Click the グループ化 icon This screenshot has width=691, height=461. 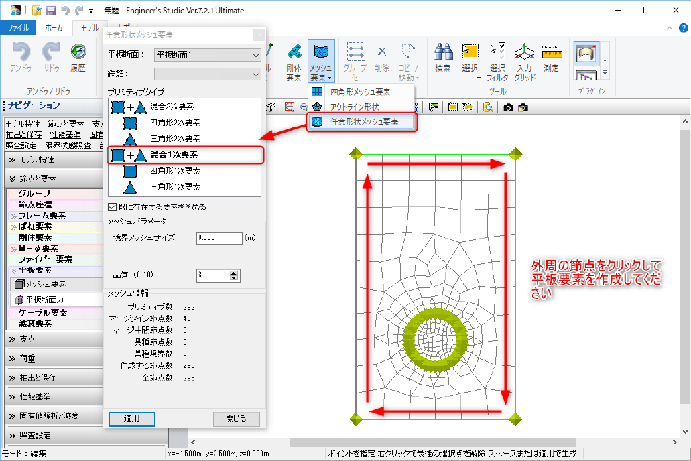(x=355, y=62)
